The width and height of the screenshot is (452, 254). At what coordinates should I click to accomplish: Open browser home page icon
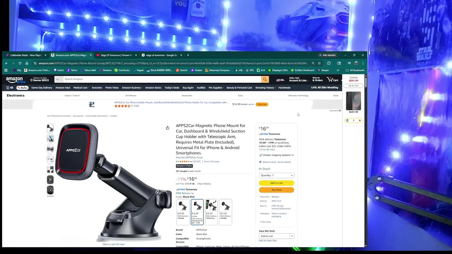(26, 63)
